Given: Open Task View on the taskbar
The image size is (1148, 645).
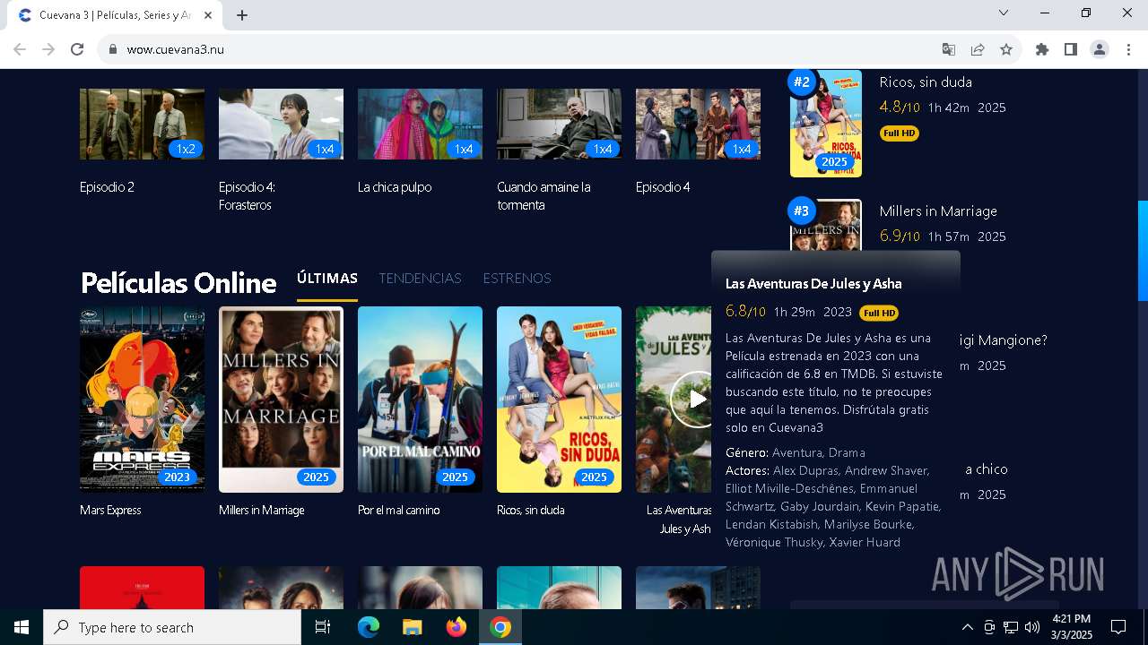Looking at the screenshot, I should 323,627.
